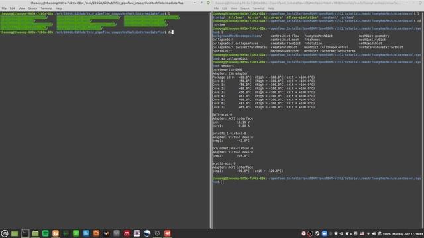Select 'controlDict.flow' in terminal listing

(284, 36)
